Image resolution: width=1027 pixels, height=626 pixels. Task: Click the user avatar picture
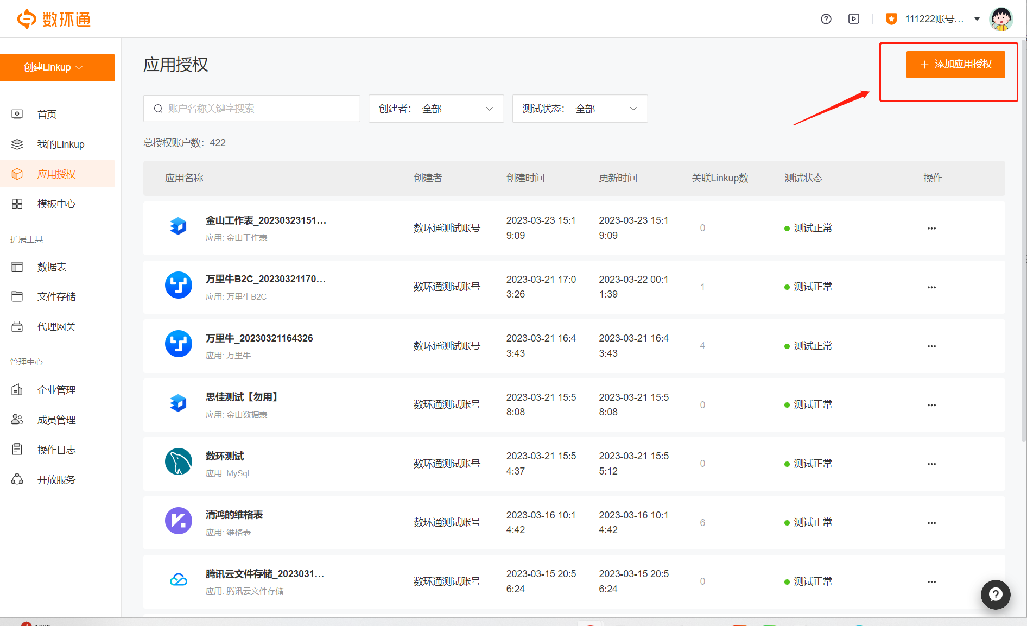click(1001, 19)
